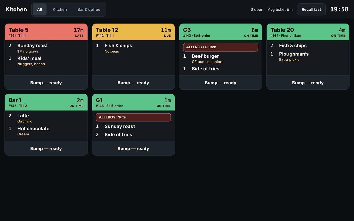The image size is (354, 221).
Task: Click the Bar 1 ticket title
Action: pos(15,100)
